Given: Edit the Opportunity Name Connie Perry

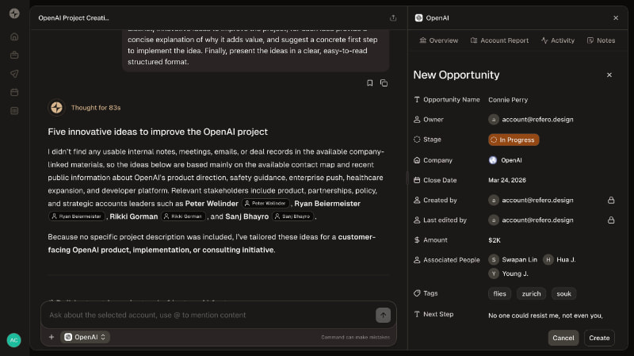Looking at the screenshot, I should point(508,100).
